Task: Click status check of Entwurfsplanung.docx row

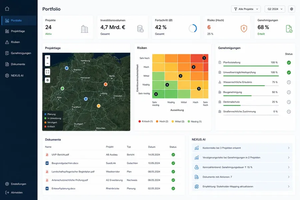Action: coord(173,189)
